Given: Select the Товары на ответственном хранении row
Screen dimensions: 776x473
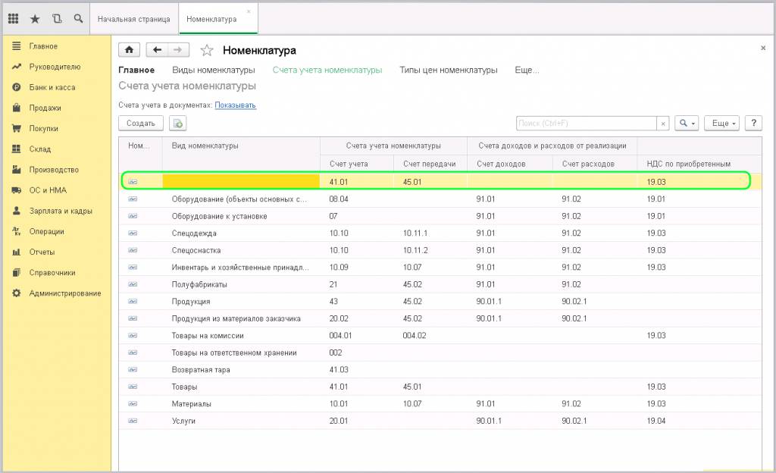Looking at the screenshot, I should click(x=440, y=352).
